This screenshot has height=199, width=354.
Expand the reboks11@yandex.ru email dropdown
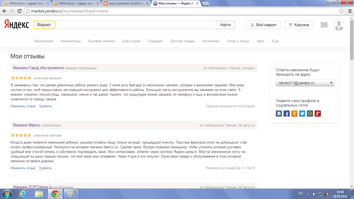pyautogui.click(x=305, y=83)
